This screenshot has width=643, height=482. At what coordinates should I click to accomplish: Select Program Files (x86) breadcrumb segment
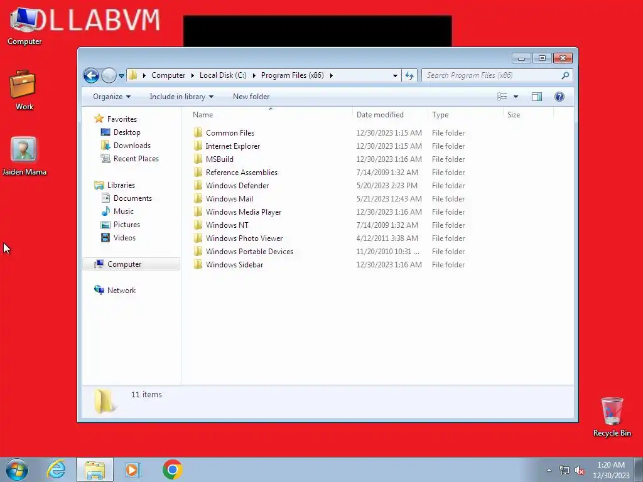pos(293,75)
